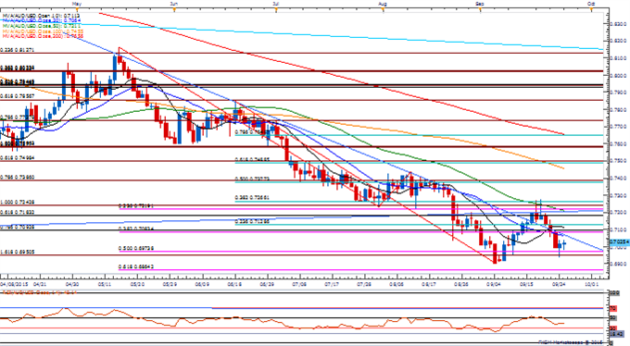Click the 07/17 date label
The width and height of the screenshot is (630, 346).
tap(332, 283)
